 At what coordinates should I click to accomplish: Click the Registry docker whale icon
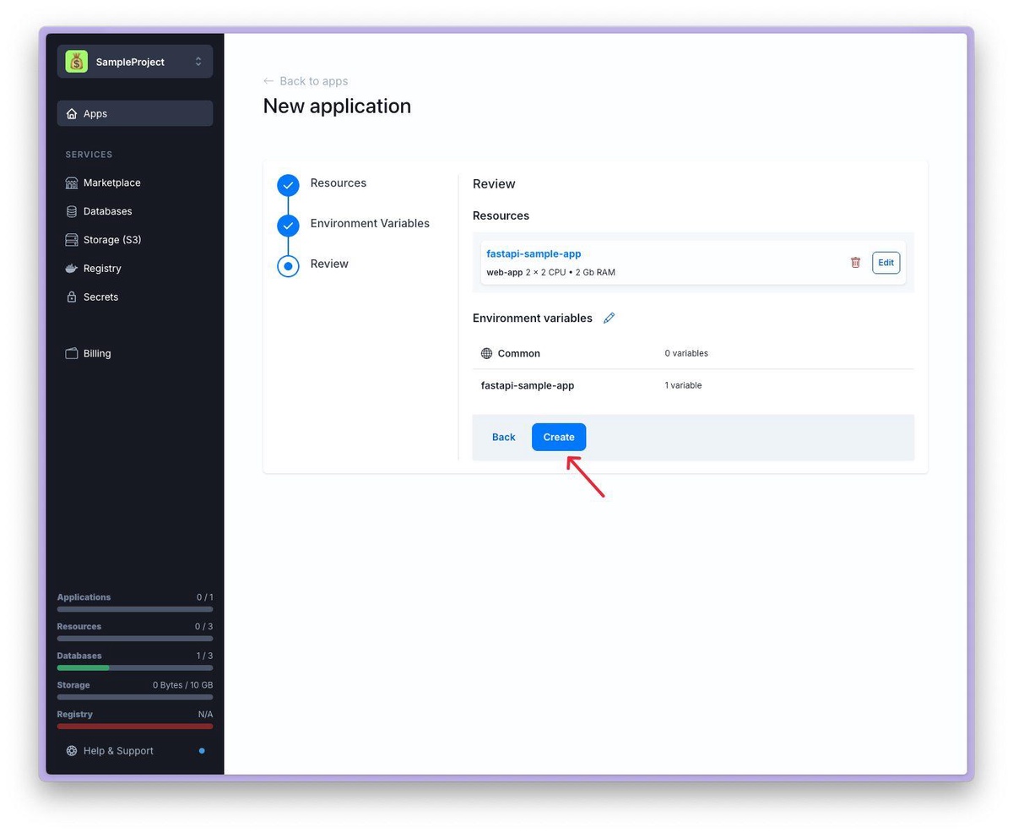click(x=72, y=269)
